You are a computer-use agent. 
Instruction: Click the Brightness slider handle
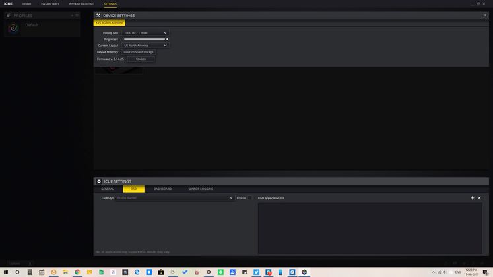(167, 40)
